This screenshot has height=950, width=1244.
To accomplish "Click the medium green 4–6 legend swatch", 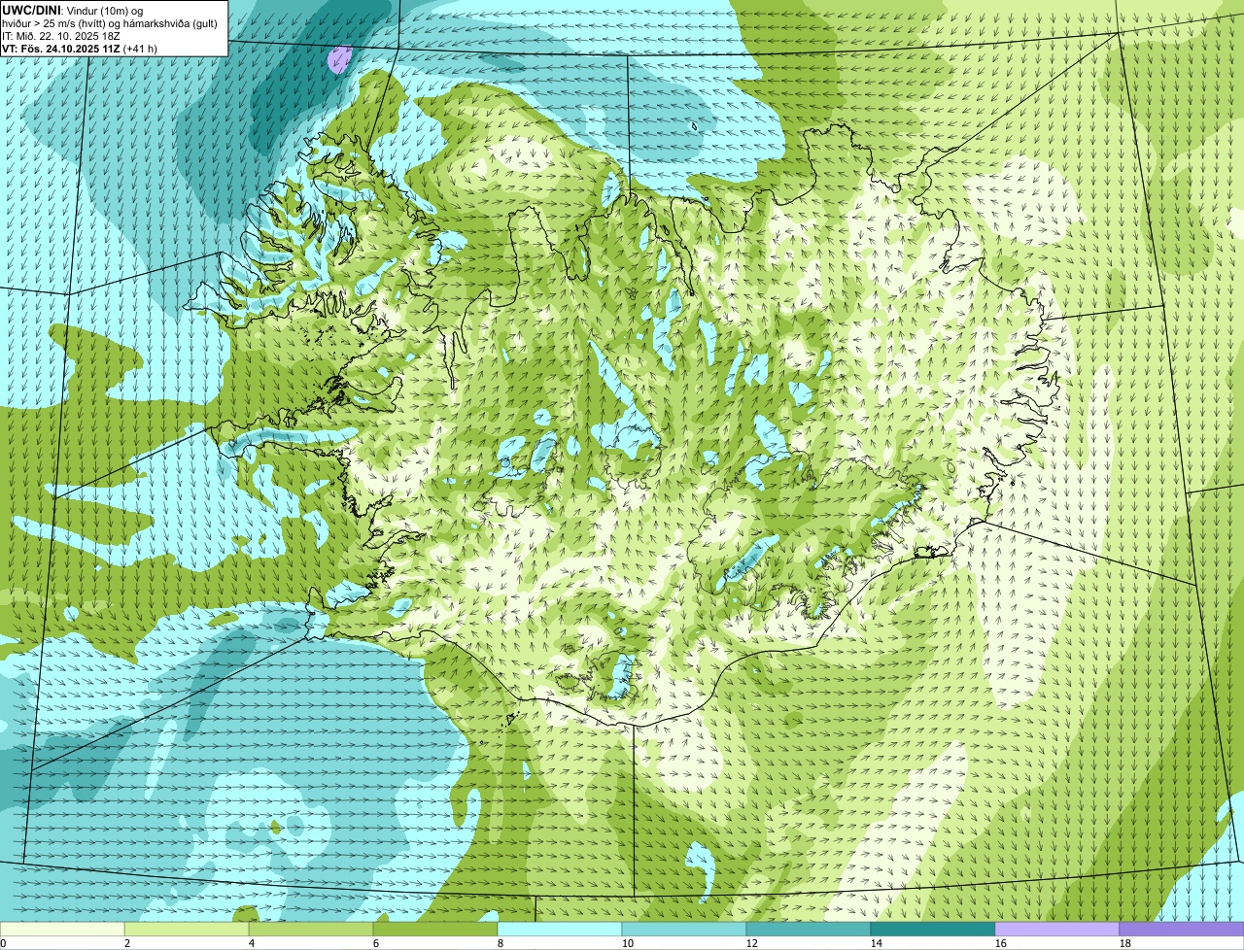I will pos(311,930).
